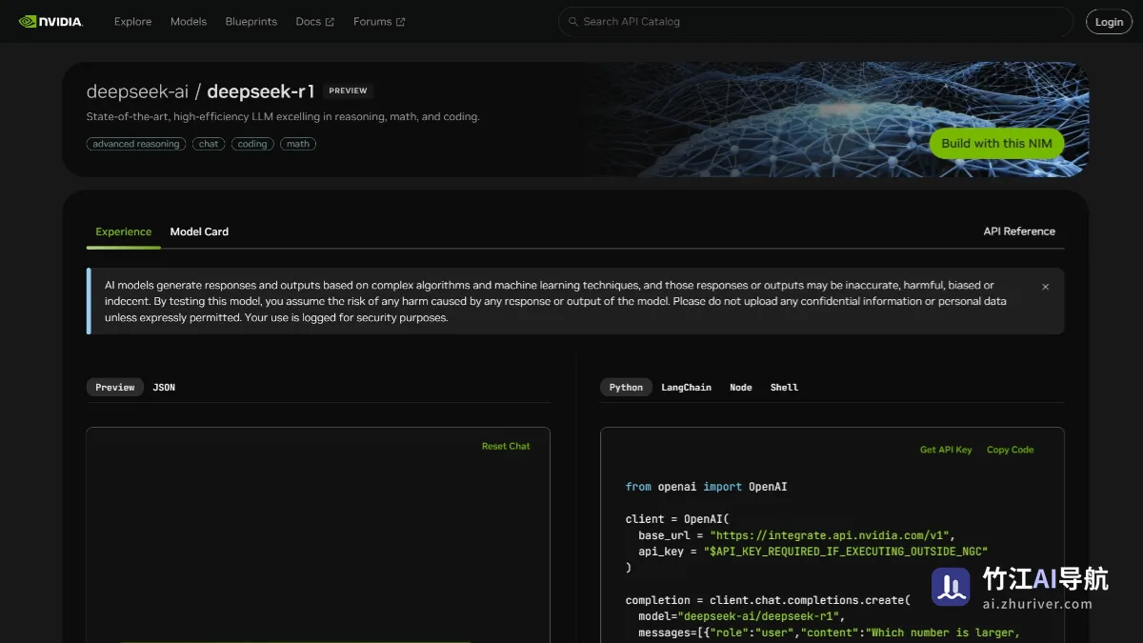The width and height of the screenshot is (1143, 643).
Task: Click the Login button
Action: pos(1109,22)
